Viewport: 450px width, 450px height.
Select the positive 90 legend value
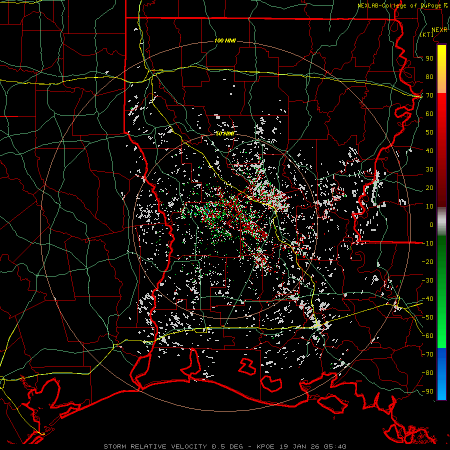click(x=429, y=58)
